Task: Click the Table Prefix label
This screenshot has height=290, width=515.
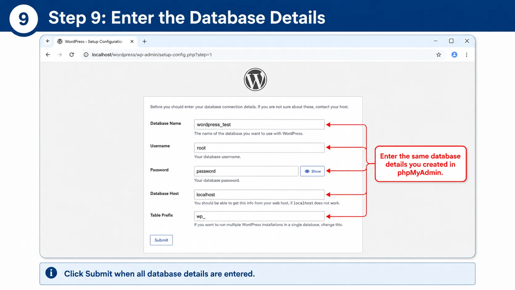Action: click(162, 215)
